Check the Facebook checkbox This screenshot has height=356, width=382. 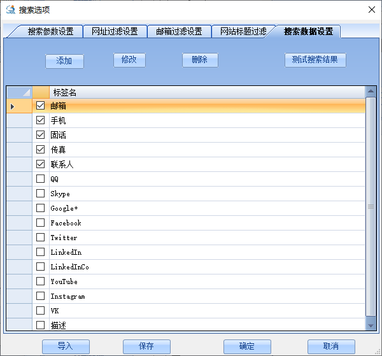[41, 223]
